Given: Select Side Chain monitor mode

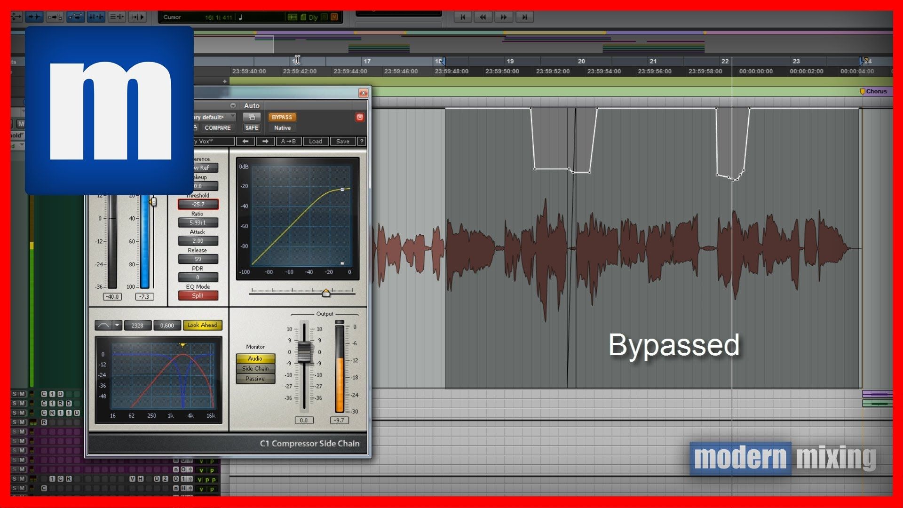Looking at the screenshot, I should point(255,369).
